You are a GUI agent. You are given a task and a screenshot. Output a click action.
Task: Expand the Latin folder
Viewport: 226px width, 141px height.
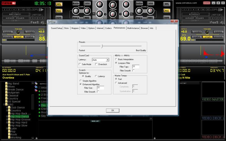pyautogui.click(x=7, y=129)
